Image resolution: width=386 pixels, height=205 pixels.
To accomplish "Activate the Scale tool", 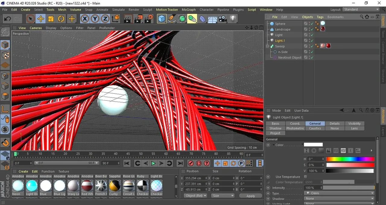I will [x=51, y=19].
